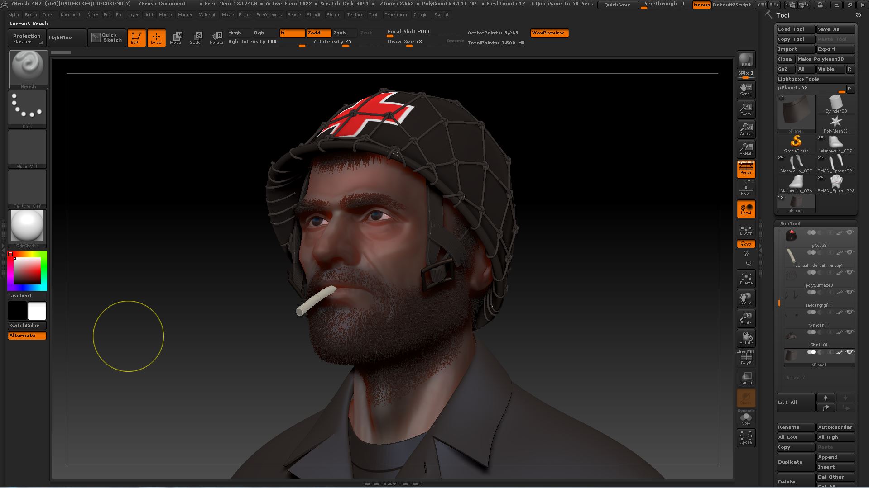Select the polySurface3 subtool row
The image size is (869, 488).
pos(819,279)
